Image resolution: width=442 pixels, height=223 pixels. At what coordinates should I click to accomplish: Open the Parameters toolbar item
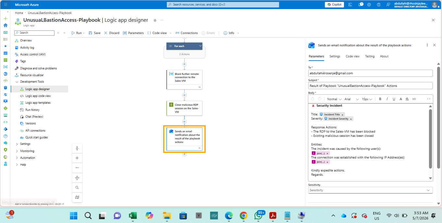[x=133, y=33]
